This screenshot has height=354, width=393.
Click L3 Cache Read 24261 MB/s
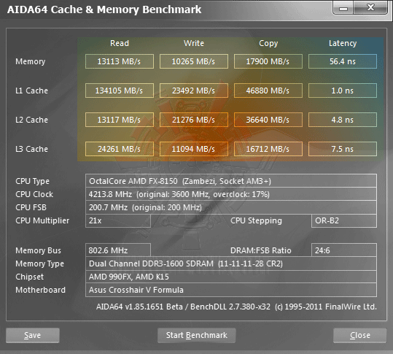(120, 149)
